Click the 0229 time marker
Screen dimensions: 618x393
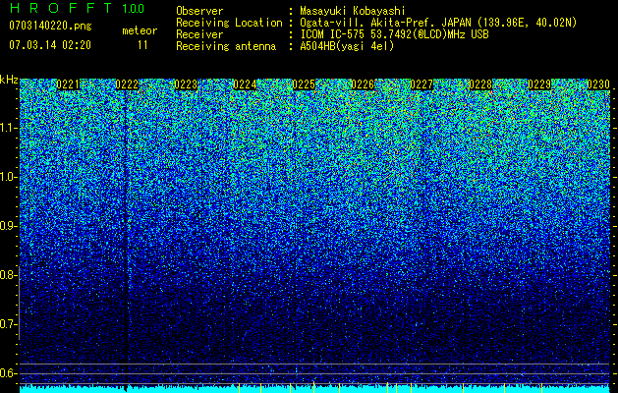tap(539, 84)
